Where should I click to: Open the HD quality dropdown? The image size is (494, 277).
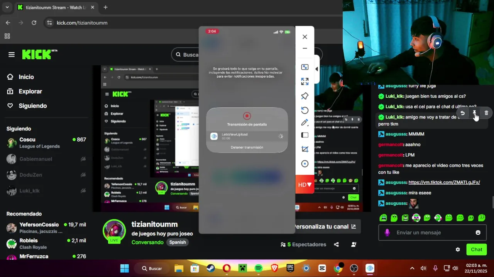click(x=305, y=185)
